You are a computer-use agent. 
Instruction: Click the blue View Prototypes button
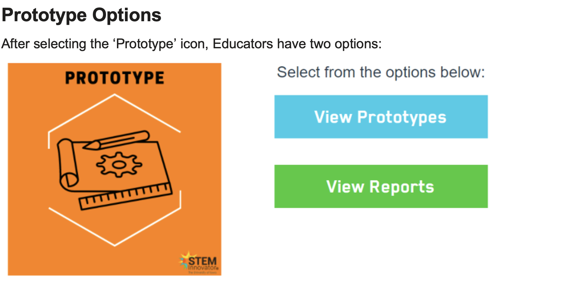[381, 117]
